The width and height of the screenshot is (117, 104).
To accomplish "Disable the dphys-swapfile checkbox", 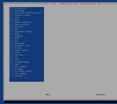I will pyautogui.click(x=11, y=22).
